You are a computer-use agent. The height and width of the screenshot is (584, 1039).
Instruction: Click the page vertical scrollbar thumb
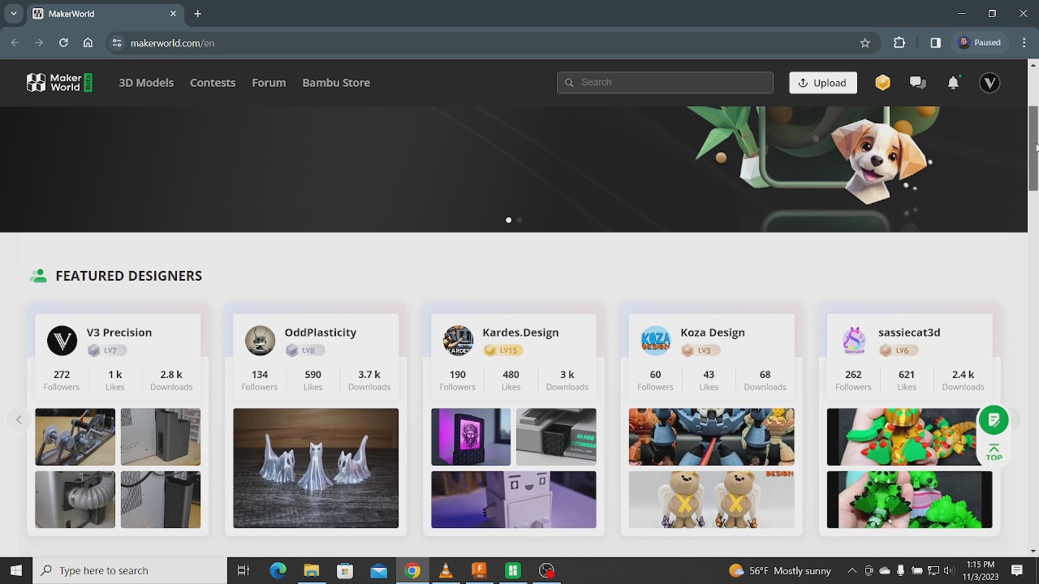click(x=1033, y=149)
